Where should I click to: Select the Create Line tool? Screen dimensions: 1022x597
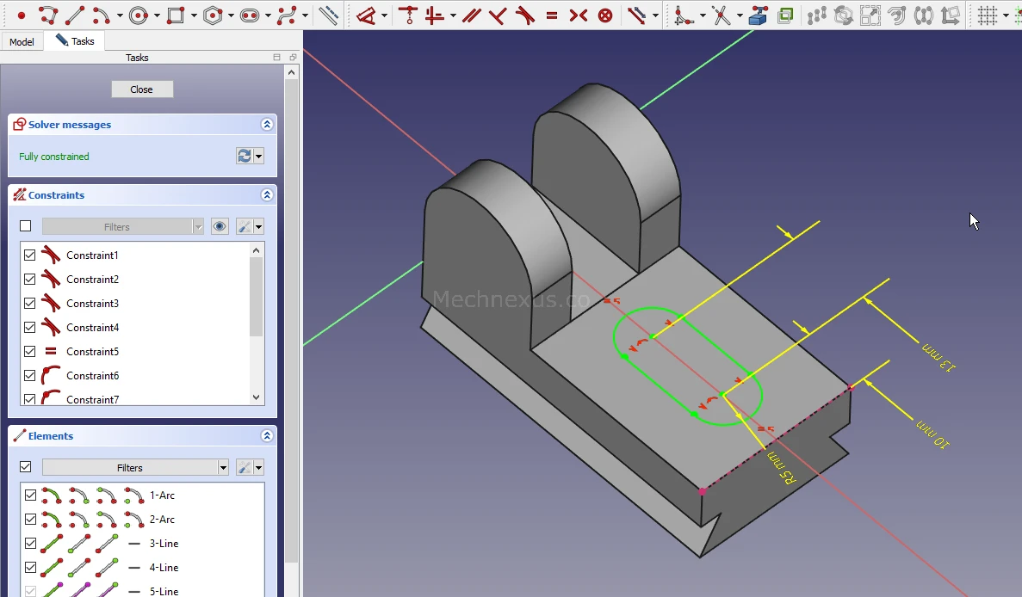75,15
